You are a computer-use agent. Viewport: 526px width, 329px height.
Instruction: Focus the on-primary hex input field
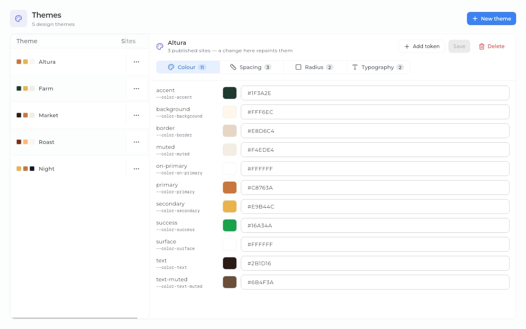[375, 169]
